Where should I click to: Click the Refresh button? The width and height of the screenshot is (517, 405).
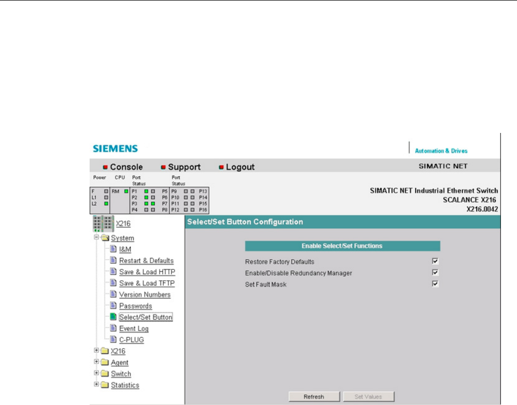(x=314, y=397)
